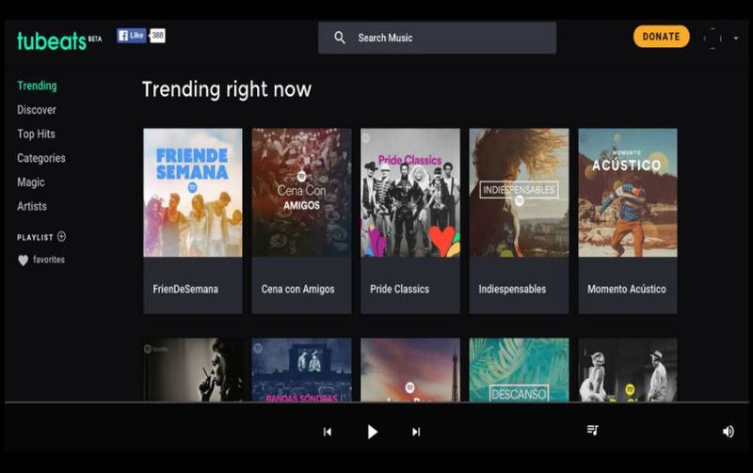Image resolution: width=753 pixels, height=473 pixels.
Task: Open the user profile avatar
Action: pos(713,38)
